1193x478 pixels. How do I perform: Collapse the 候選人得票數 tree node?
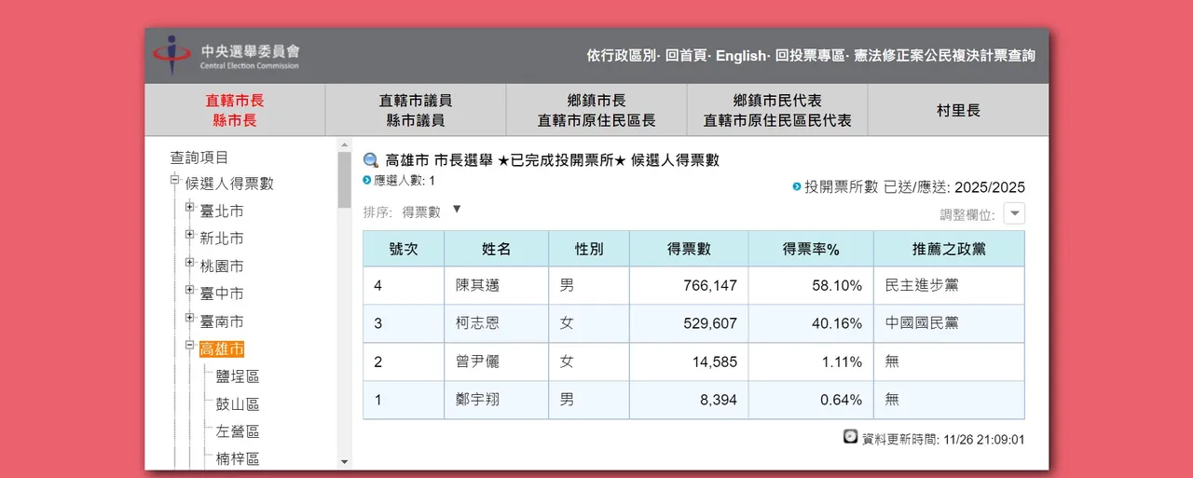(x=174, y=180)
